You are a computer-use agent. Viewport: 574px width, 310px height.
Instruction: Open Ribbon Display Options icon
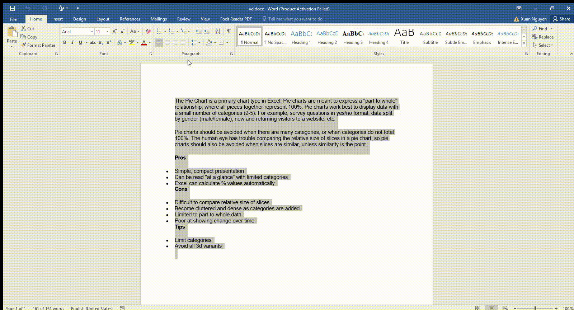pos(519,8)
